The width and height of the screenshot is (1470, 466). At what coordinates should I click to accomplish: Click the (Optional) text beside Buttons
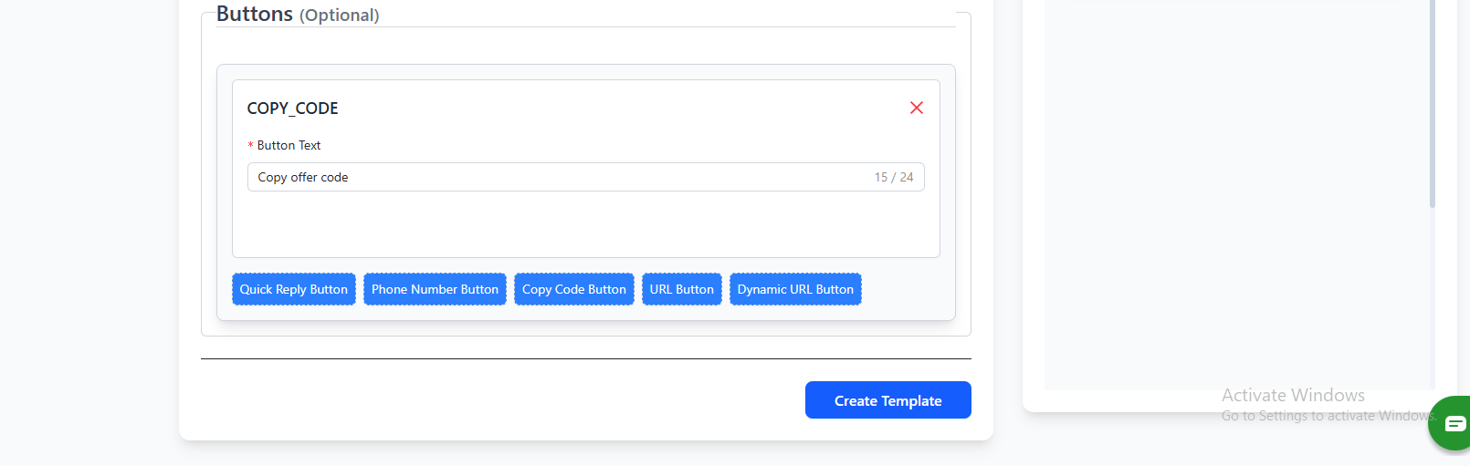click(339, 16)
